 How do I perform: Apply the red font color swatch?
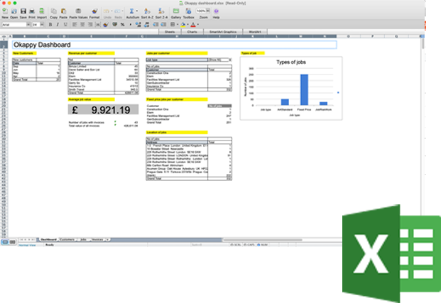click(193, 25)
